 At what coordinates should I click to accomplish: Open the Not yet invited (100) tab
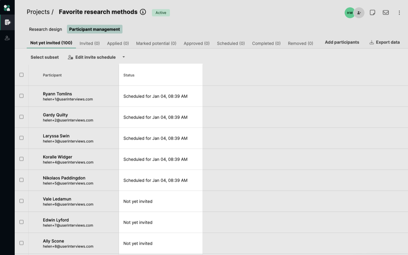coord(51,43)
